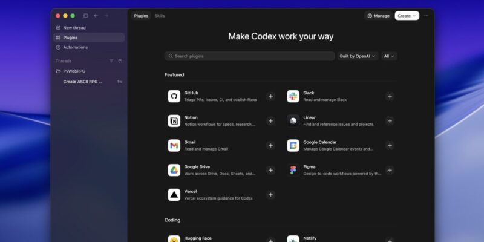Open the Create ASCII RPG thread

click(x=89, y=82)
